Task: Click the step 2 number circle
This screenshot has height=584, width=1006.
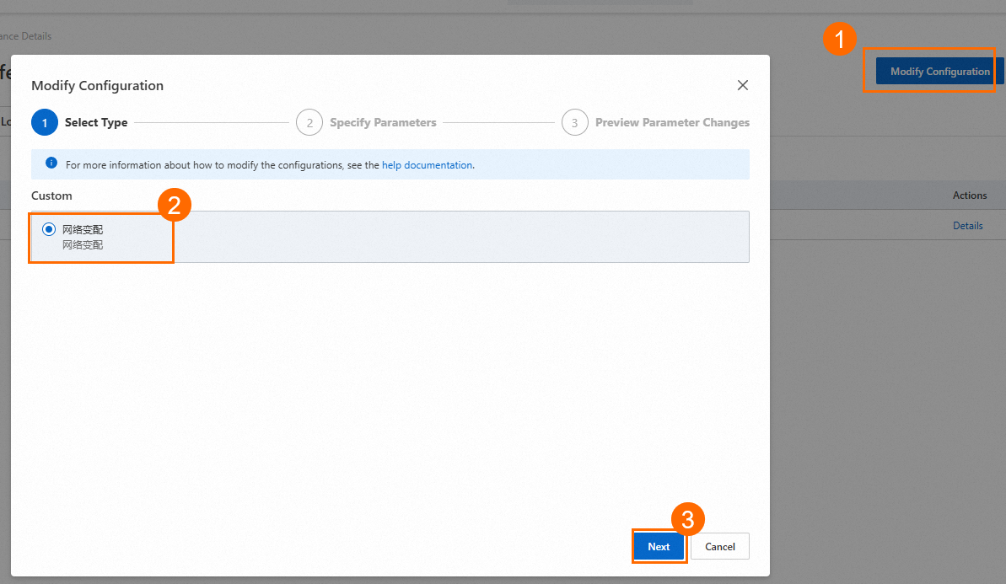Action: click(309, 122)
